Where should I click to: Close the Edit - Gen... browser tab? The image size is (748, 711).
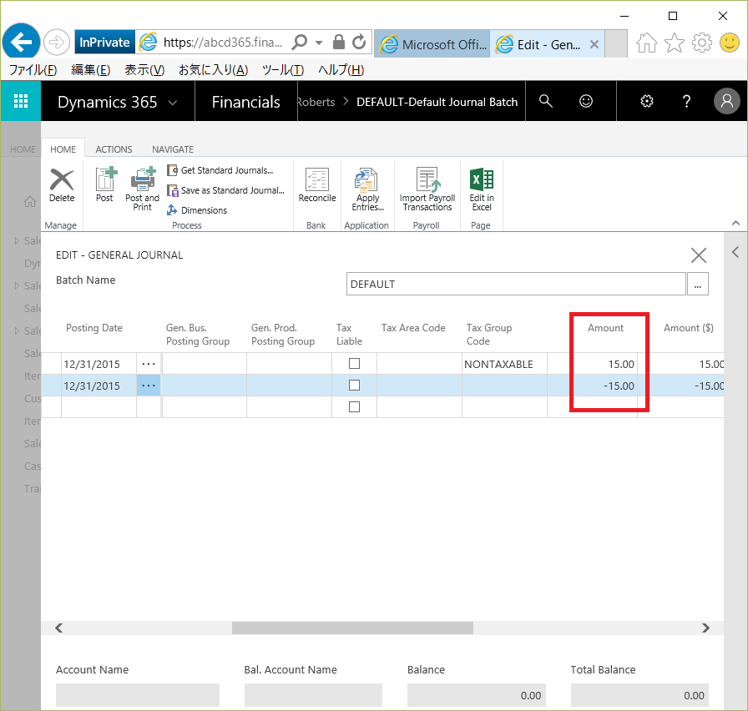594,44
